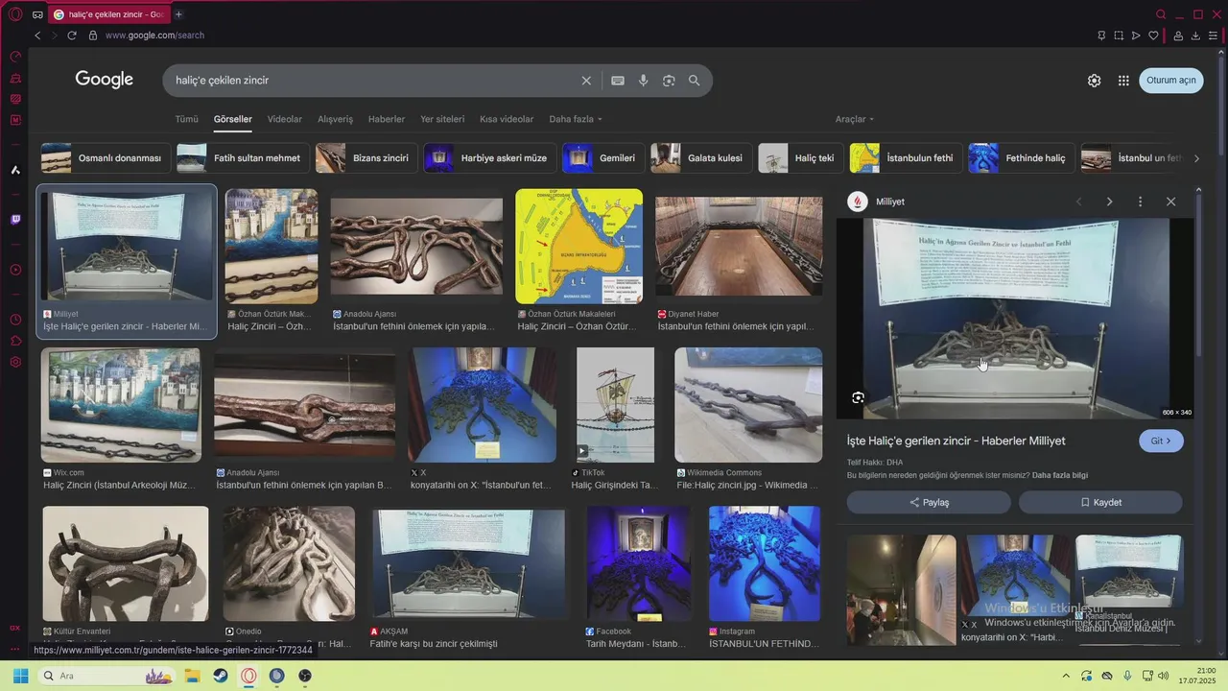This screenshot has height=691, width=1228.
Task: Search inside the preview image with lens icon
Action: (858, 397)
